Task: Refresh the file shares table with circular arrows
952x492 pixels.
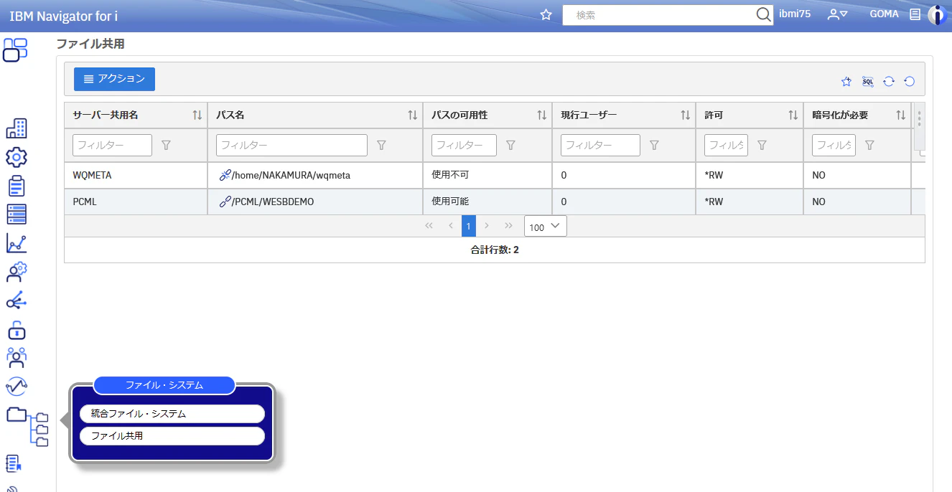Action: pos(889,81)
